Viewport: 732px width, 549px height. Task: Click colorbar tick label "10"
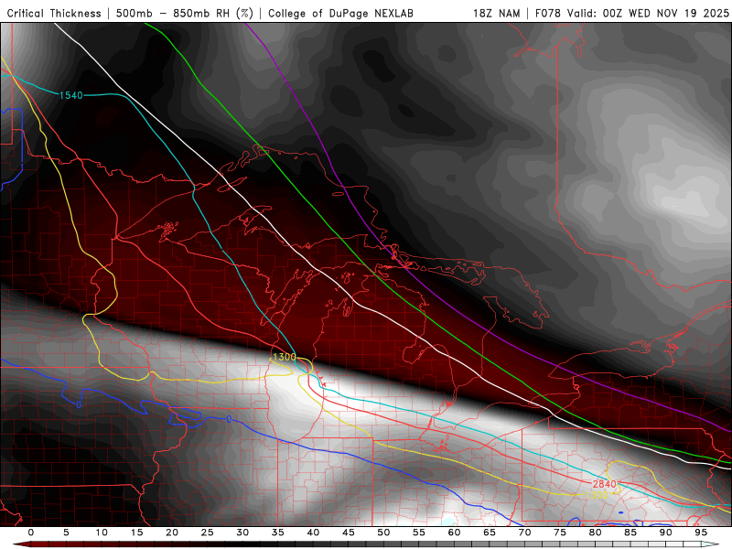click(102, 533)
